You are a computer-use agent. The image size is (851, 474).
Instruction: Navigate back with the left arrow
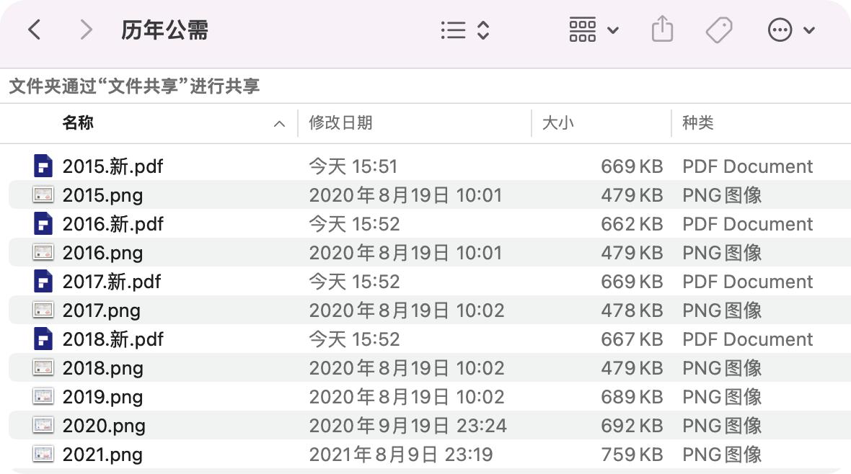pyautogui.click(x=35, y=30)
